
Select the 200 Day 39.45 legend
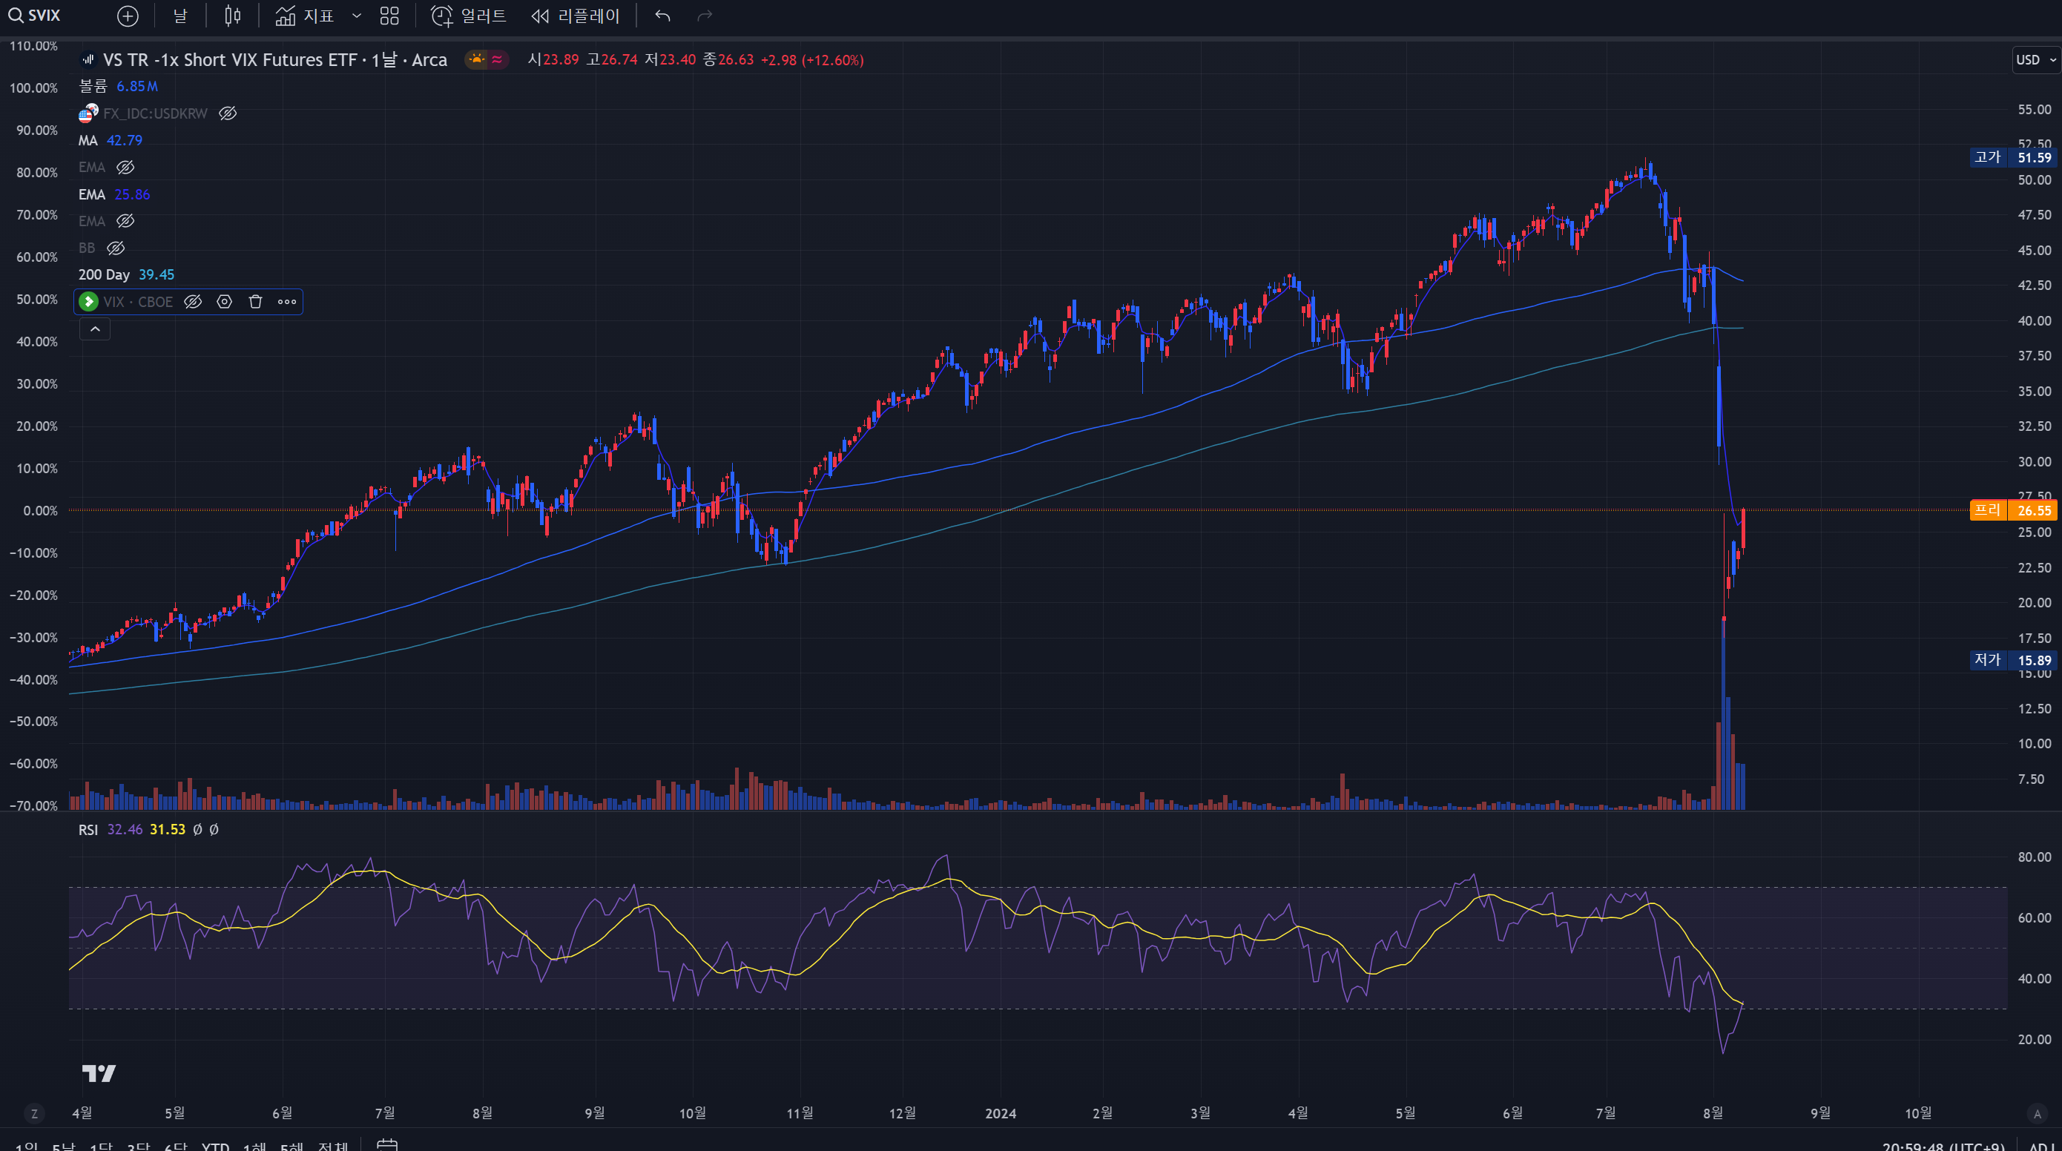coord(127,274)
